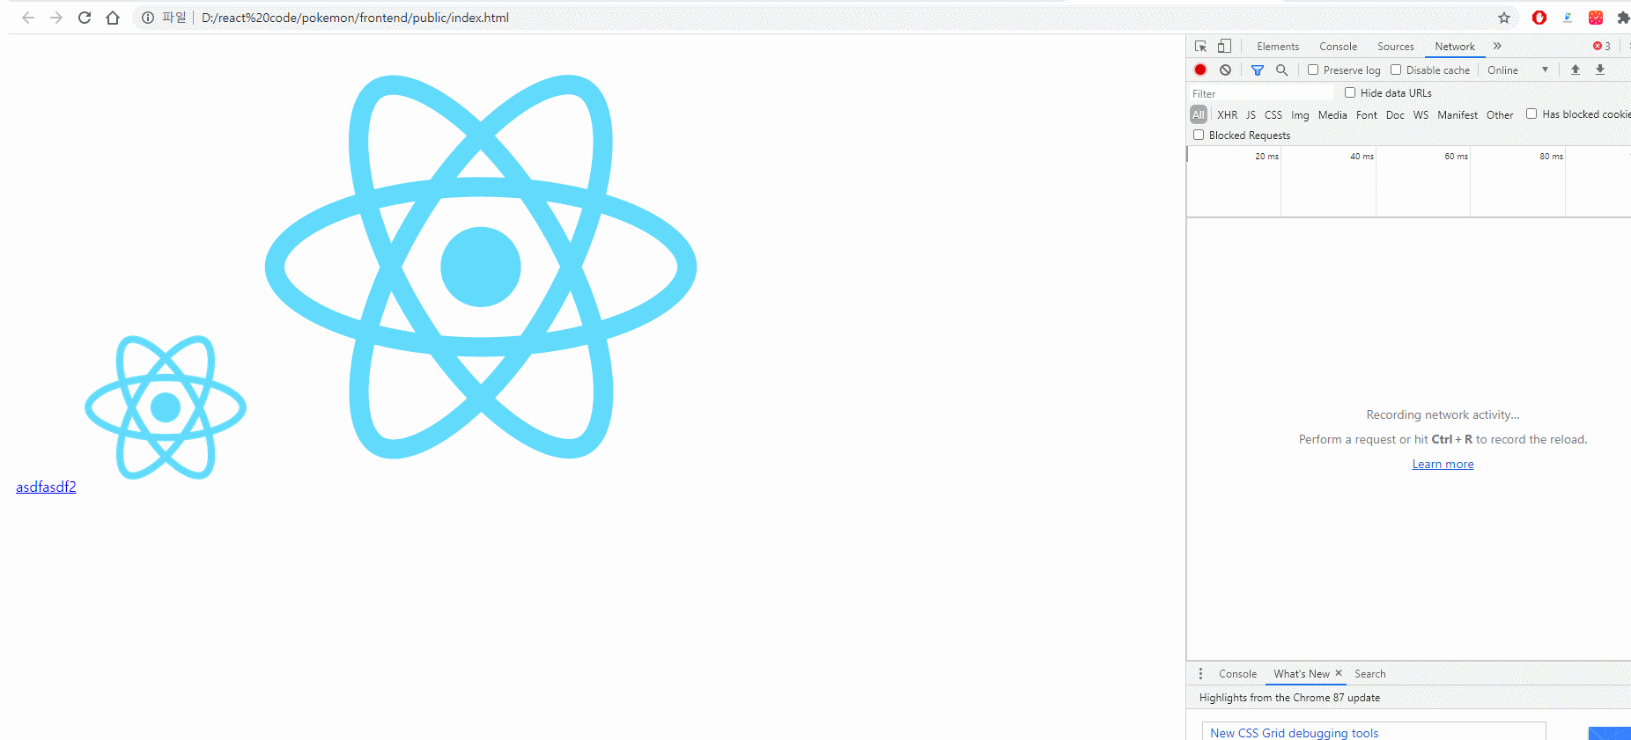Filter requests by Media
The width and height of the screenshot is (1631, 740).
[1332, 115]
